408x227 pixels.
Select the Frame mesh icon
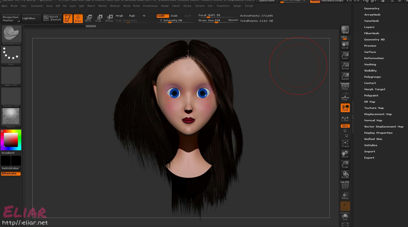(345, 144)
